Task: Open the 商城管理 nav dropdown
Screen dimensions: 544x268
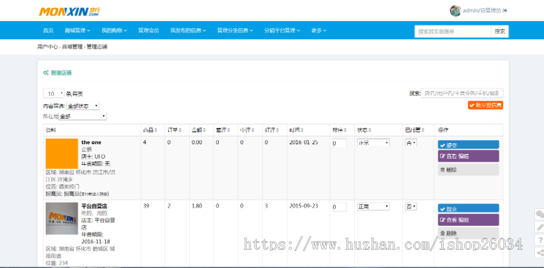Action: pyautogui.click(x=77, y=30)
